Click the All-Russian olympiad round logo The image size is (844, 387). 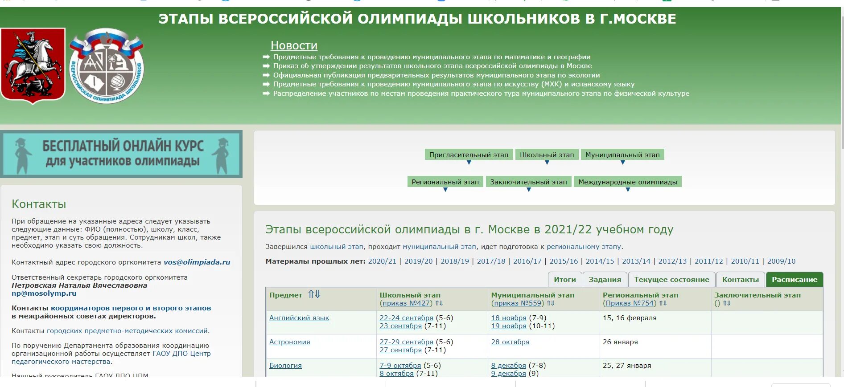click(107, 66)
